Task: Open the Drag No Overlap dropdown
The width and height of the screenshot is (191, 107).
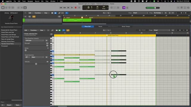Action: (x=158, y=13)
